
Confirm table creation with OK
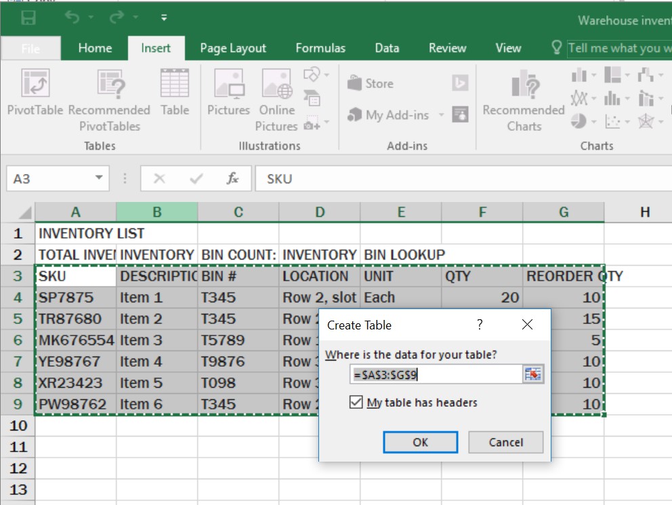coord(420,442)
